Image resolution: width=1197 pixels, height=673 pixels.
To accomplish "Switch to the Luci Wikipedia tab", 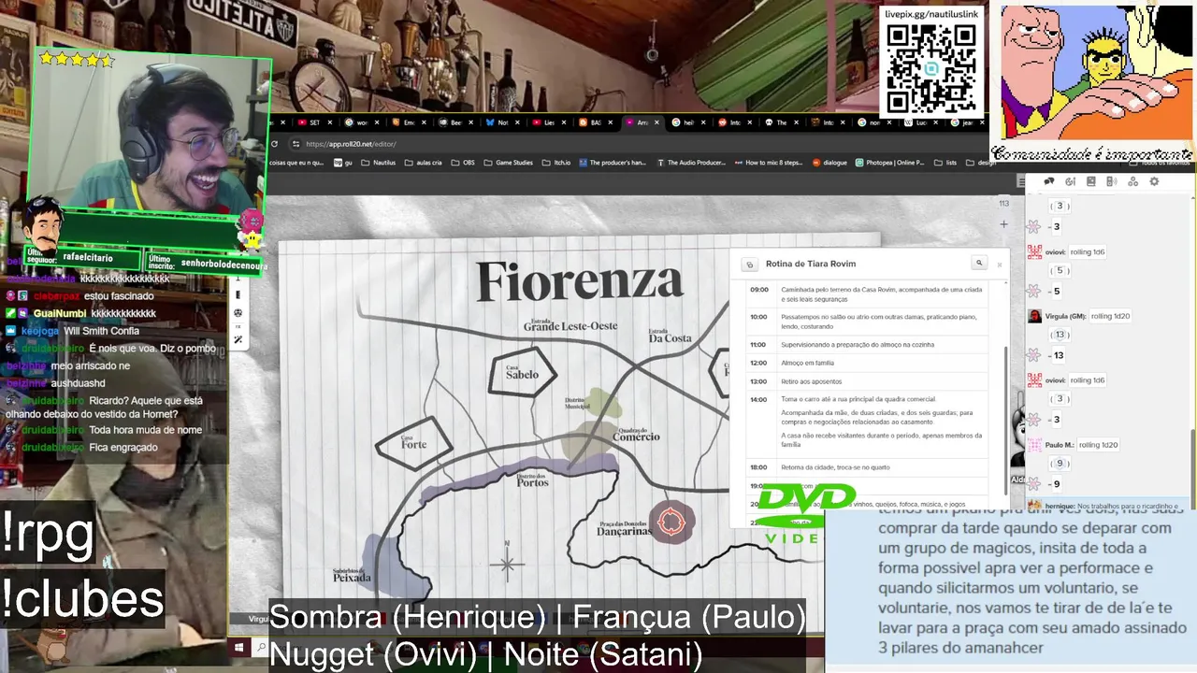I will (920, 122).
